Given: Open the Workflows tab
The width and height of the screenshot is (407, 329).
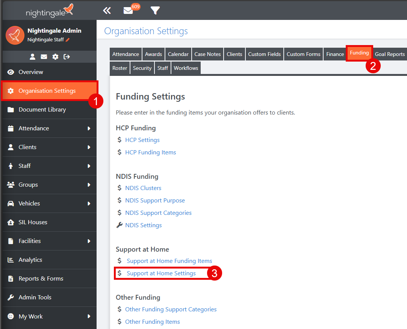Looking at the screenshot, I should click(x=186, y=68).
